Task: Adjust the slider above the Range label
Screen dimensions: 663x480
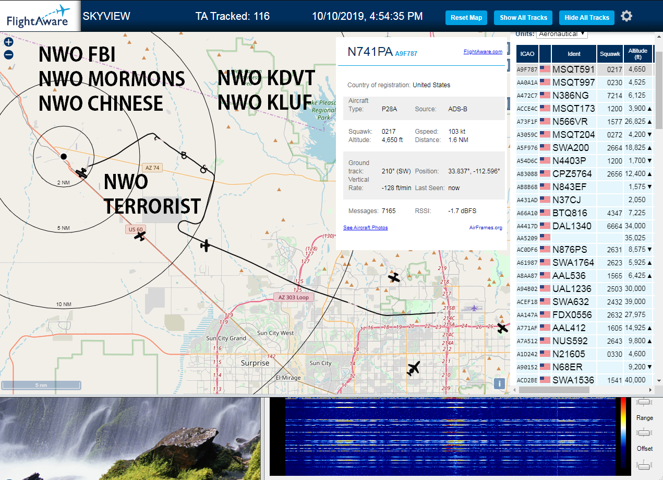Action: tap(645, 402)
